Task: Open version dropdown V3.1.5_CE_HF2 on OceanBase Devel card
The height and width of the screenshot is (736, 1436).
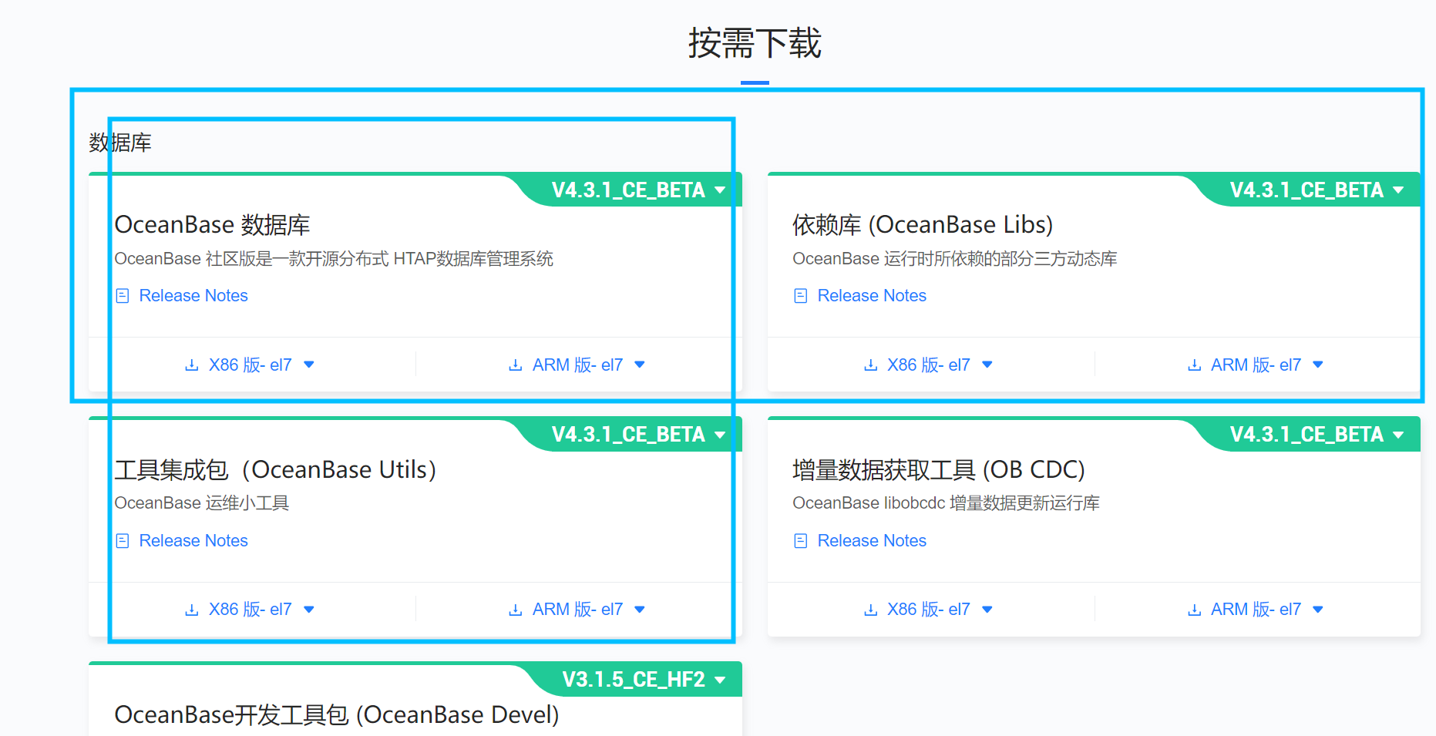Action: pyautogui.click(x=644, y=680)
